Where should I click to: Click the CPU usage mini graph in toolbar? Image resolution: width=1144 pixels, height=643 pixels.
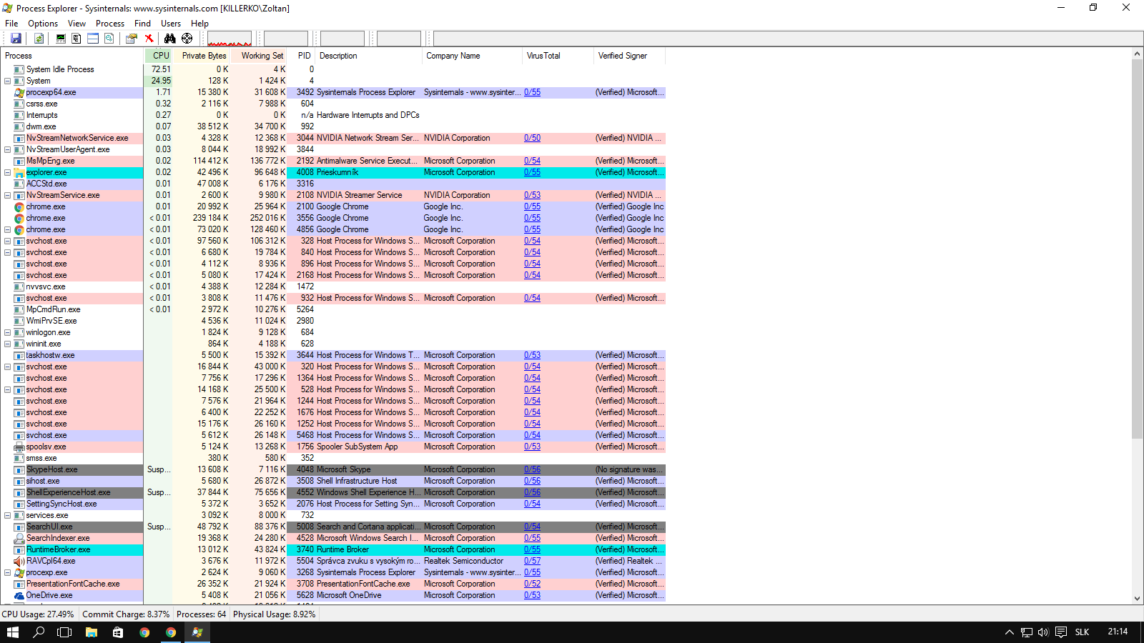[x=230, y=39]
